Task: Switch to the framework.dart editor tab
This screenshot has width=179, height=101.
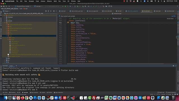Action: point(117,14)
